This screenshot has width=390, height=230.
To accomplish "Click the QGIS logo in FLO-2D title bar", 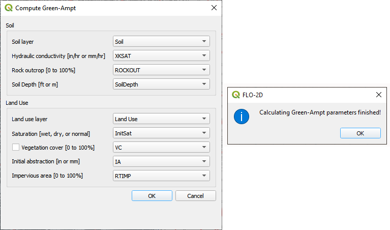I will click(236, 95).
